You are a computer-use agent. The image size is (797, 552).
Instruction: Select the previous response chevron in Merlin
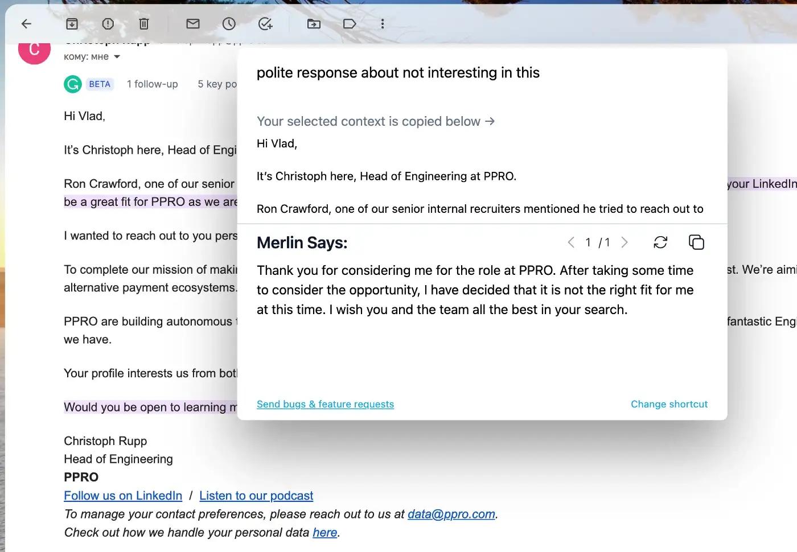pos(571,242)
